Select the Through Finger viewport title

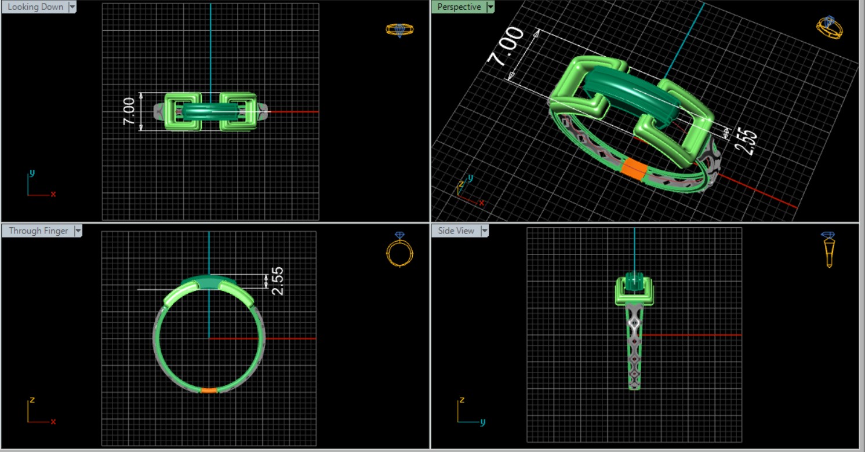[x=38, y=231]
